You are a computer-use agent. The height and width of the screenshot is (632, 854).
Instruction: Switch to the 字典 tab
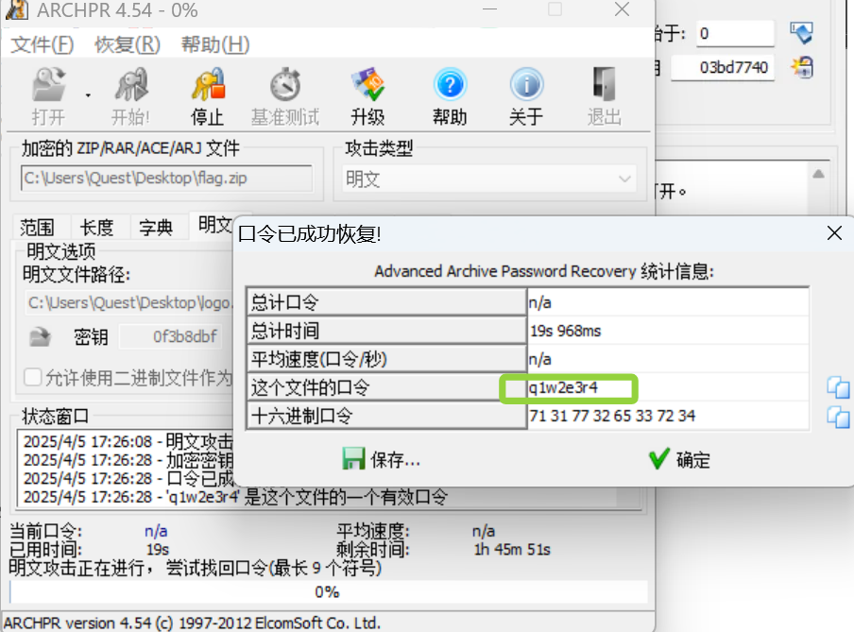[x=156, y=227]
